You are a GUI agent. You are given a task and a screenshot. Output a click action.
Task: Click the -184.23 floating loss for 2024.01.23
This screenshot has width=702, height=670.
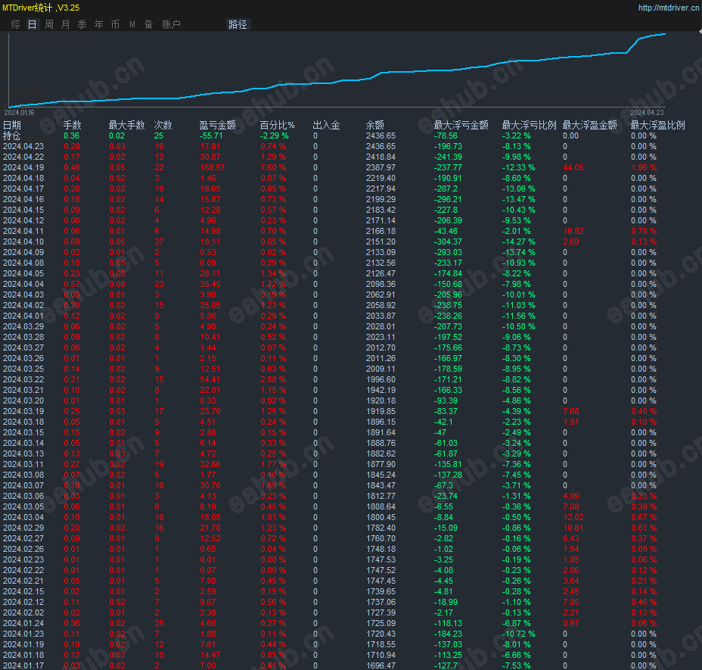coord(448,634)
